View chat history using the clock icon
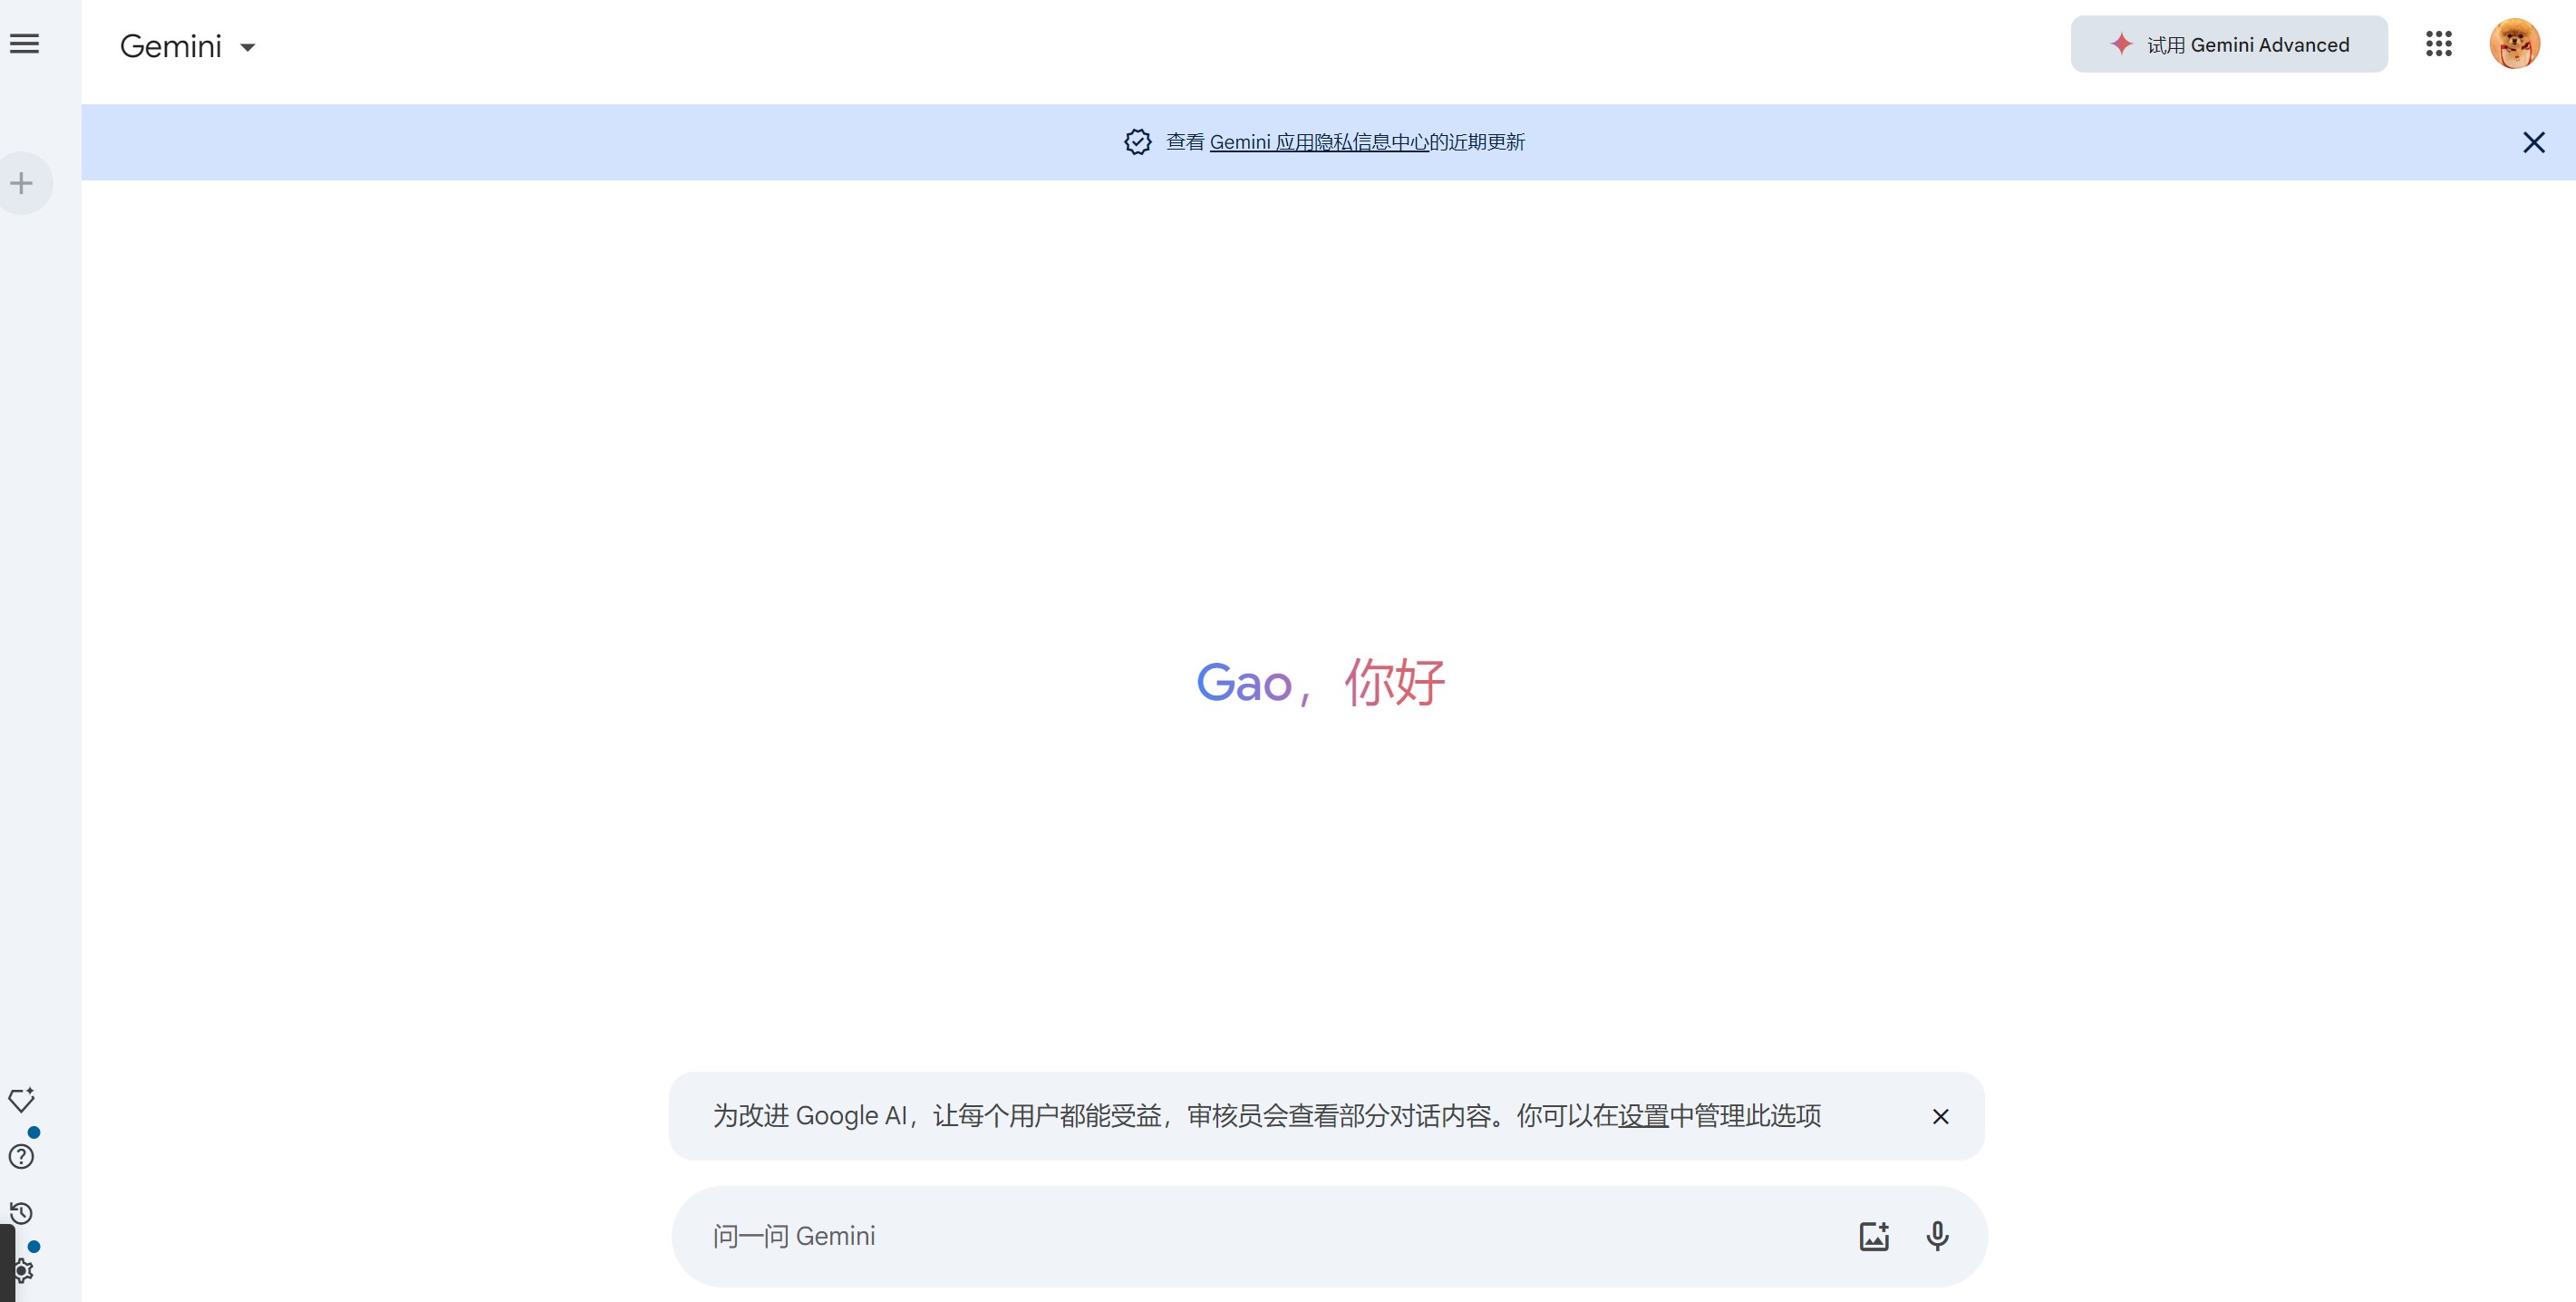The width and height of the screenshot is (2576, 1302). (x=22, y=1213)
